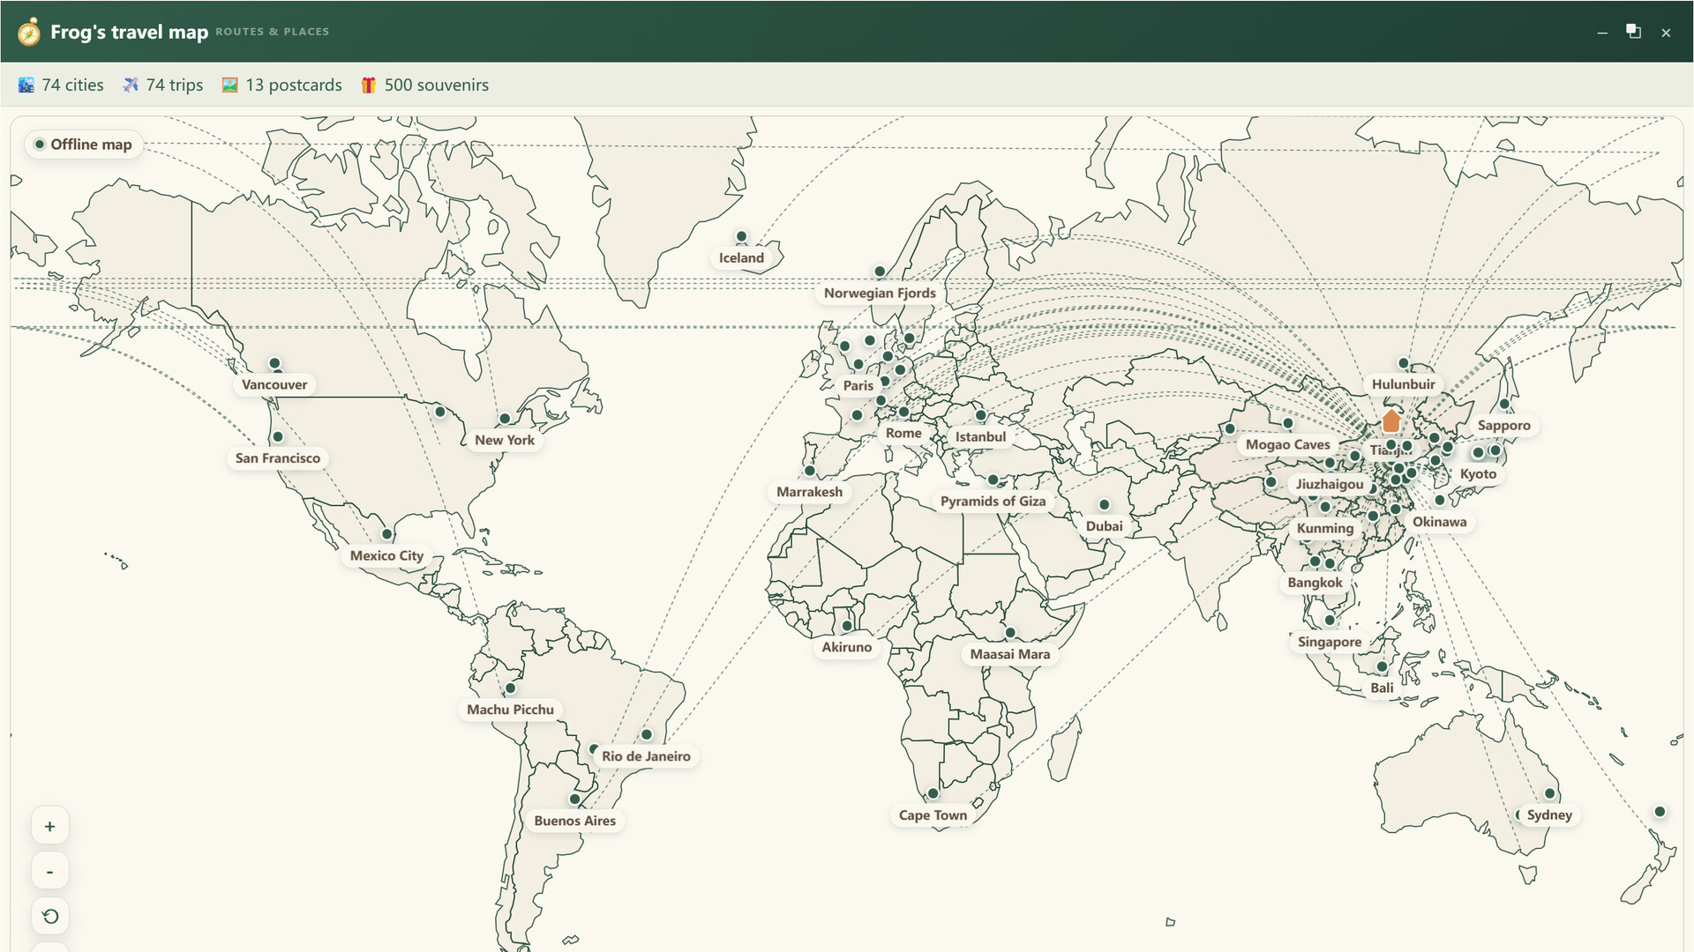
Task: Select the Mexico City label
Action: point(386,556)
